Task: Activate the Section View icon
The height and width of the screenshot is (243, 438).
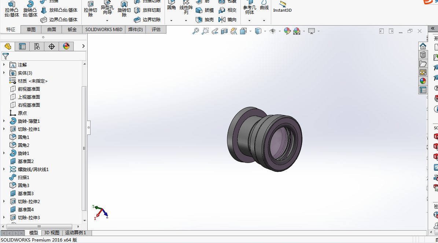Action: pyautogui.click(x=224, y=31)
